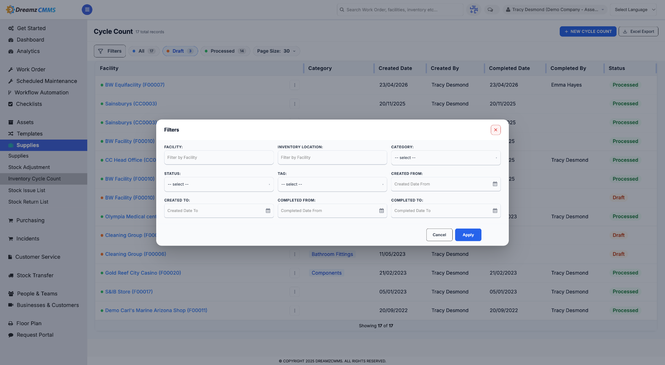Click the Supplies section icon
Viewport: 665px width, 365px height.
click(11, 145)
